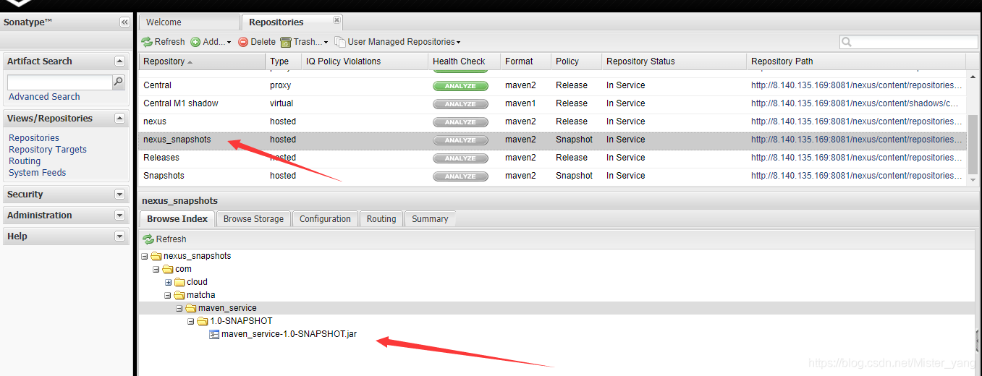This screenshot has height=376, width=982.
Task: Collapse the matcha tree node
Action: [169, 295]
